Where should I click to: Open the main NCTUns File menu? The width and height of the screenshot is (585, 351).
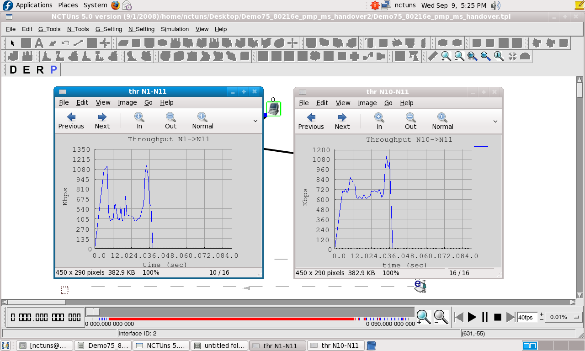[x=11, y=29]
